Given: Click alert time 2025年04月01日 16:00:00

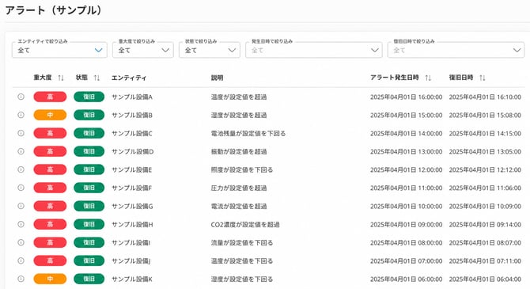Looking at the screenshot, I should coord(407,97).
